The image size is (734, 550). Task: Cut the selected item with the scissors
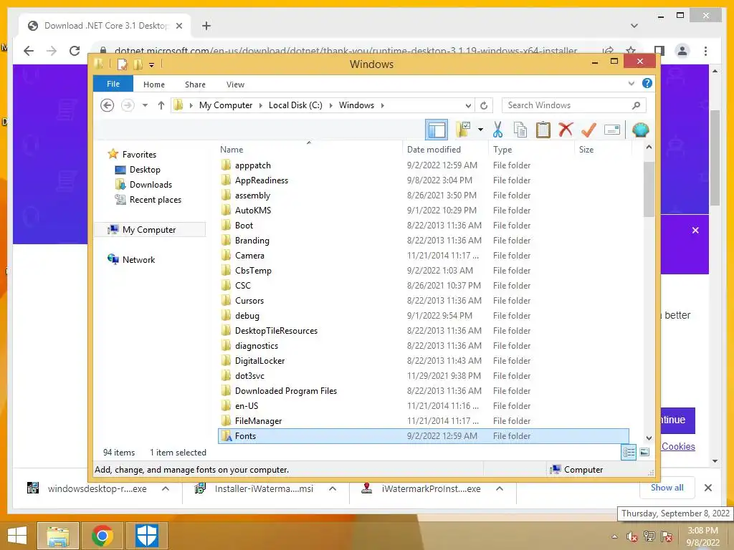coord(497,130)
